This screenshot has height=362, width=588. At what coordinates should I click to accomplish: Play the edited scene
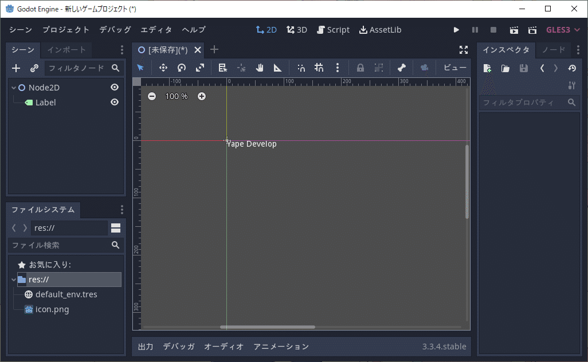513,30
